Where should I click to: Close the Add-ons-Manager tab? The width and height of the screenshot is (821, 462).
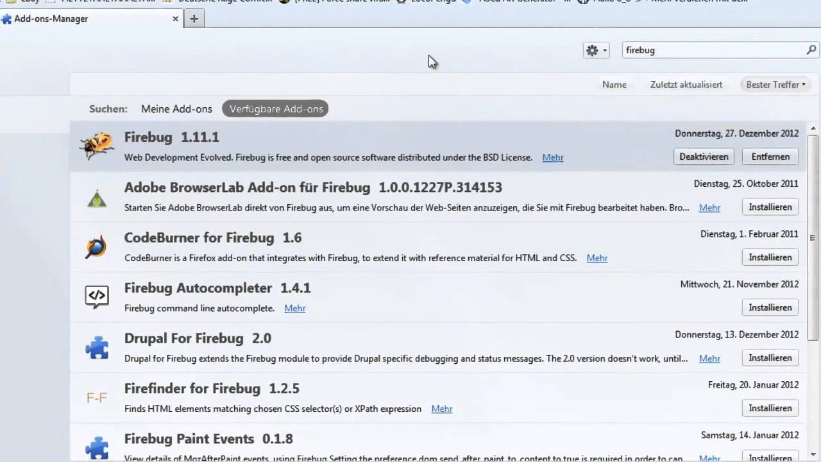point(175,19)
